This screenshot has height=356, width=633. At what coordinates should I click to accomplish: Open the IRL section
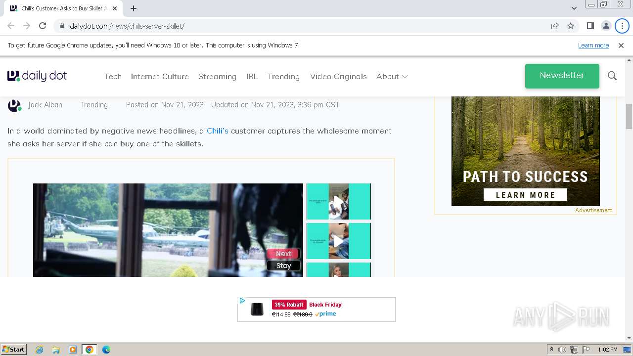(x=252, y=76)
